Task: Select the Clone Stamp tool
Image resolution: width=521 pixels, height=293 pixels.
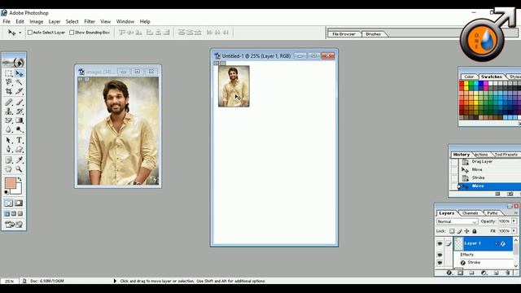Action: tap(9, 112)
